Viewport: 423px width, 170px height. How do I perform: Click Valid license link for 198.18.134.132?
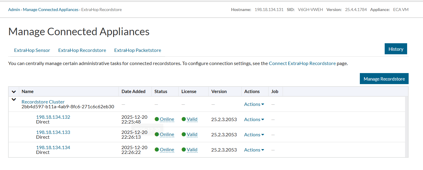[192, 119]
